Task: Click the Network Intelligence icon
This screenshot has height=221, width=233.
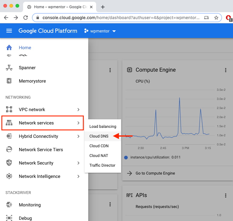Action: 9,176
